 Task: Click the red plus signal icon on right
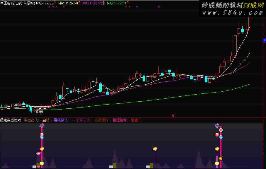click(x=221, y=130)
